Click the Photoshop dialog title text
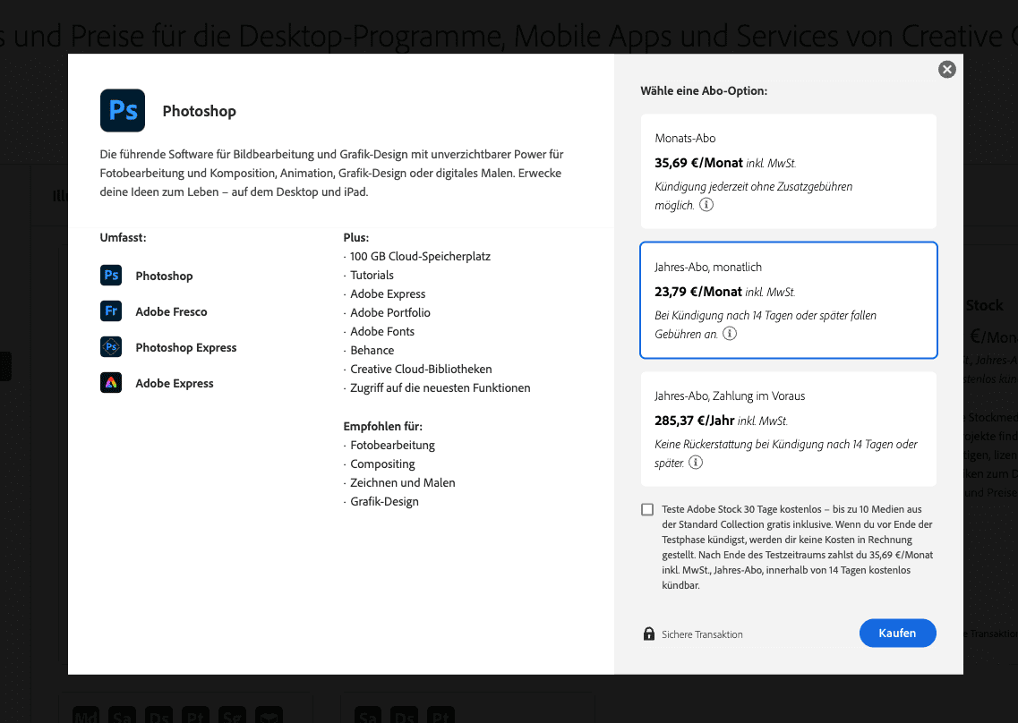Viewport: 1018px width, 723px height. 200,111
